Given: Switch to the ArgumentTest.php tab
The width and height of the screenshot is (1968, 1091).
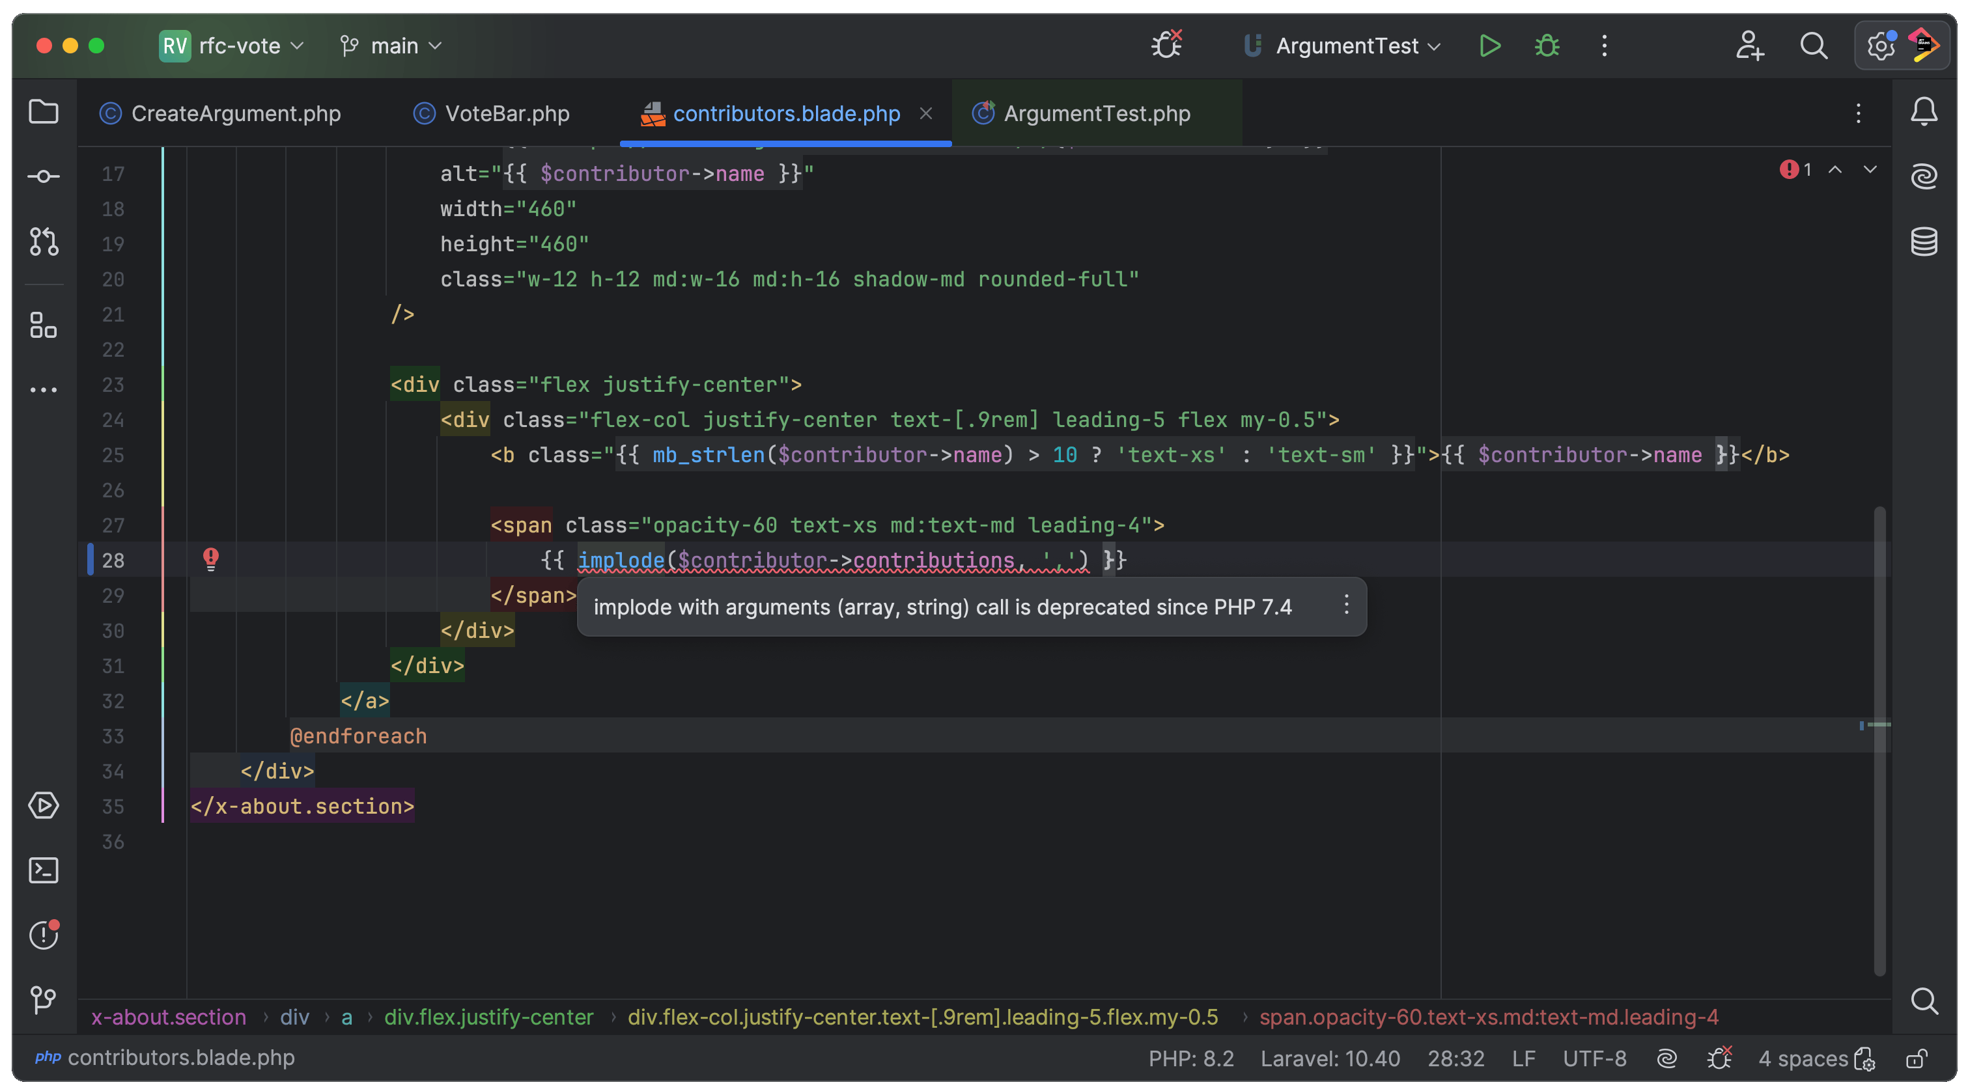Looking at the screenshot, I should (1095, 113).
